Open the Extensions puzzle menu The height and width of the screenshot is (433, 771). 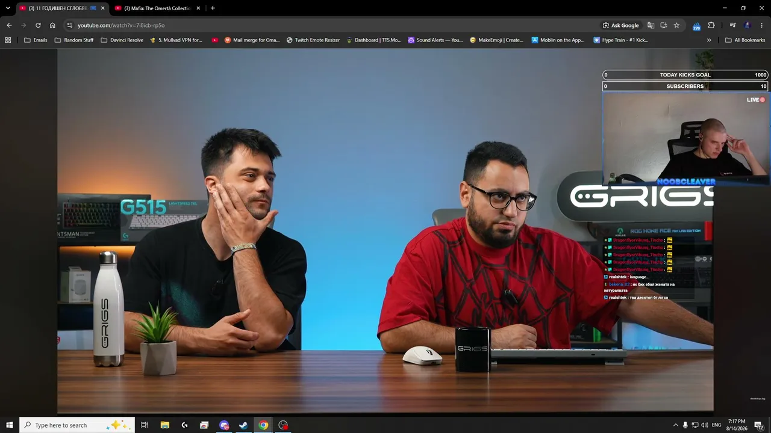[x=711, y=25]
